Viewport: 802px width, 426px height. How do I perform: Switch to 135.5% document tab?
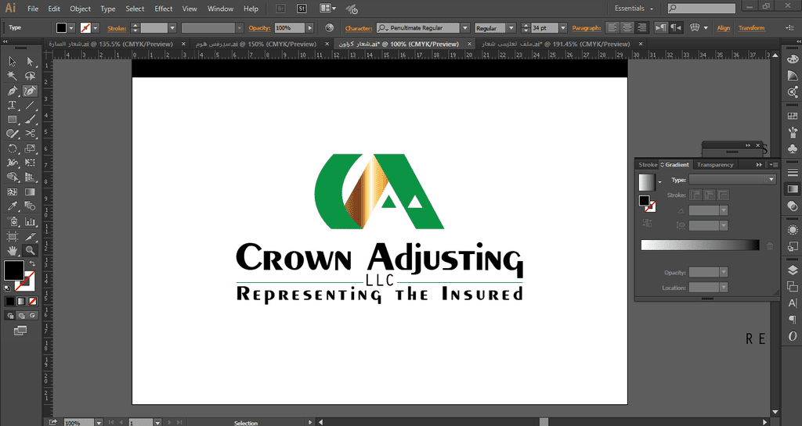[x=116, y=44]
